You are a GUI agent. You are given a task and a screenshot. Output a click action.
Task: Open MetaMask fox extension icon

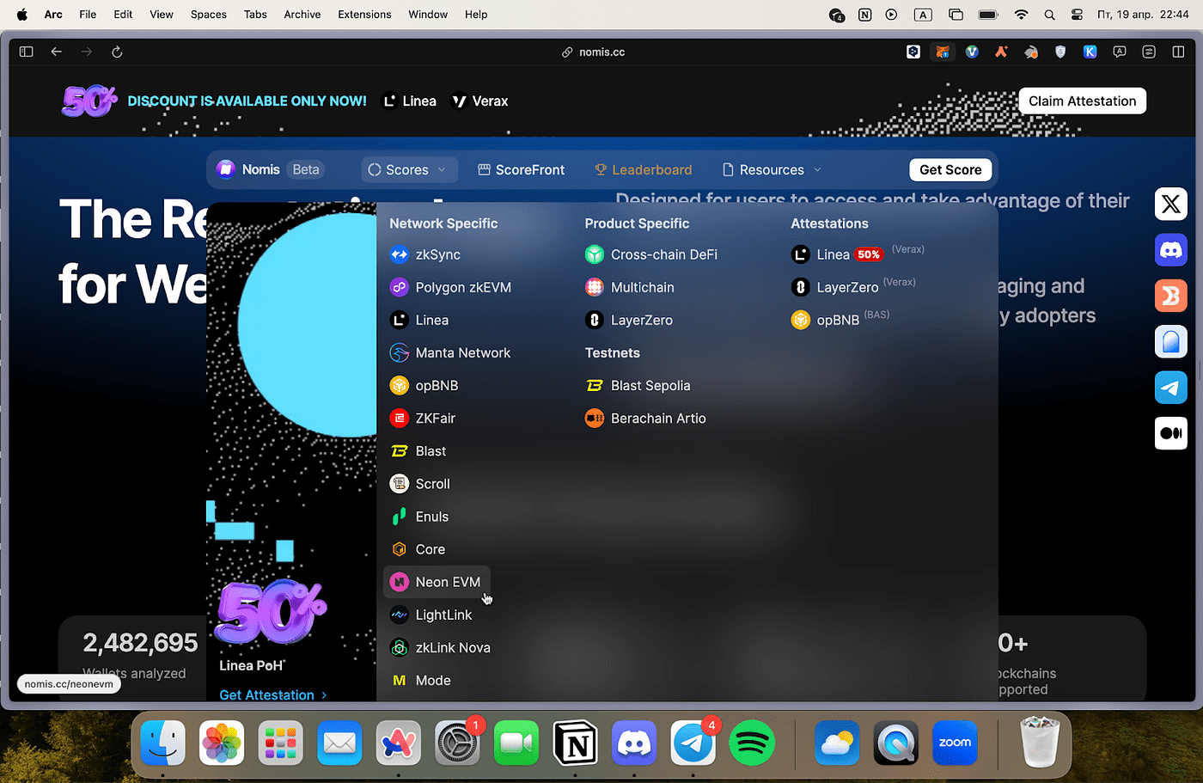(943, 52)
